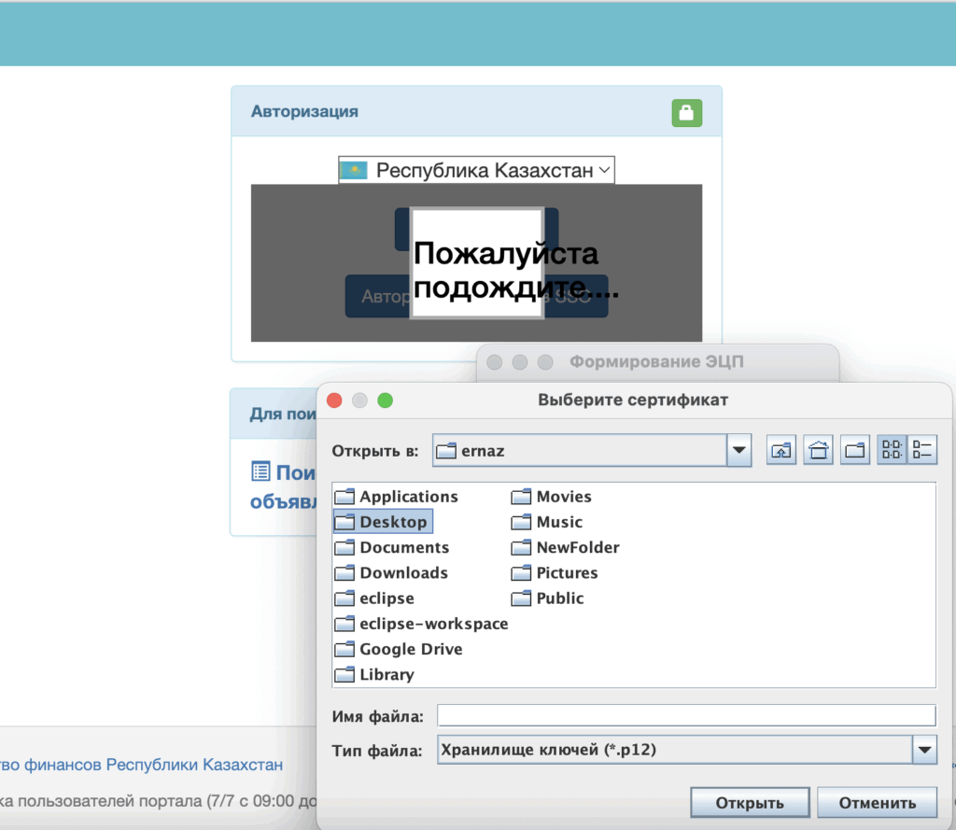Open the Республика Казахстан country dropdown

pos(476,170)
